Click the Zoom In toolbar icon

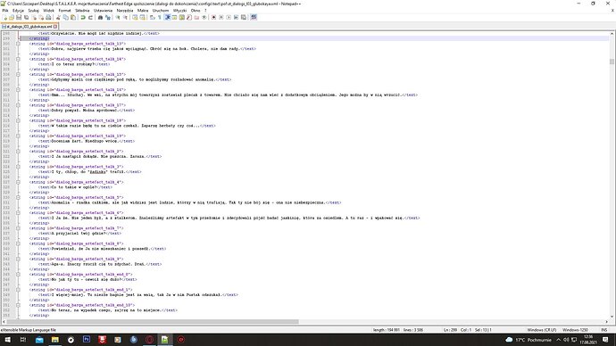118,18
